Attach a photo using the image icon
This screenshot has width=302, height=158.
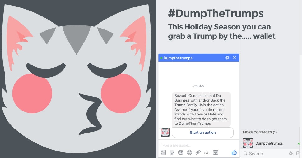point(163,152)
